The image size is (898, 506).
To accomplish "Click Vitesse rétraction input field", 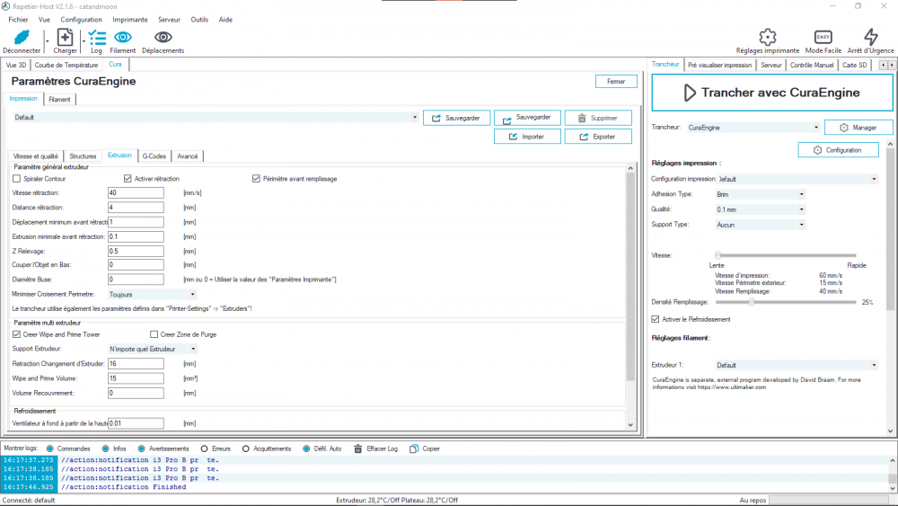I will 136,193.
